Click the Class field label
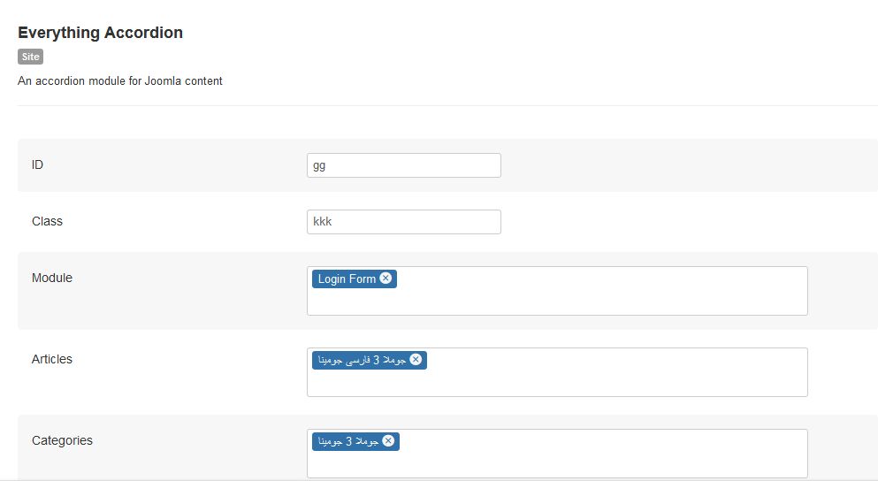The image size is (878, 481). point(47,221)
